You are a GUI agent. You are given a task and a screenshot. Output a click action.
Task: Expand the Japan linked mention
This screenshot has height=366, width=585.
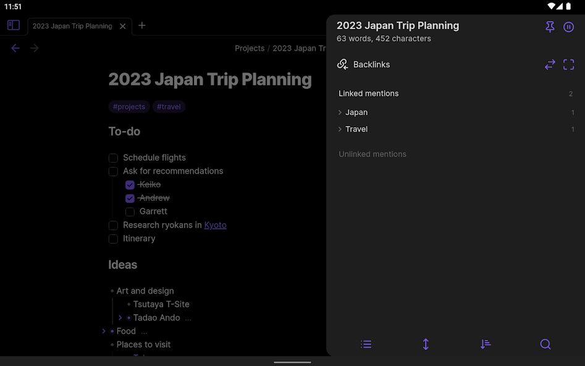click(x=340, y=113)
